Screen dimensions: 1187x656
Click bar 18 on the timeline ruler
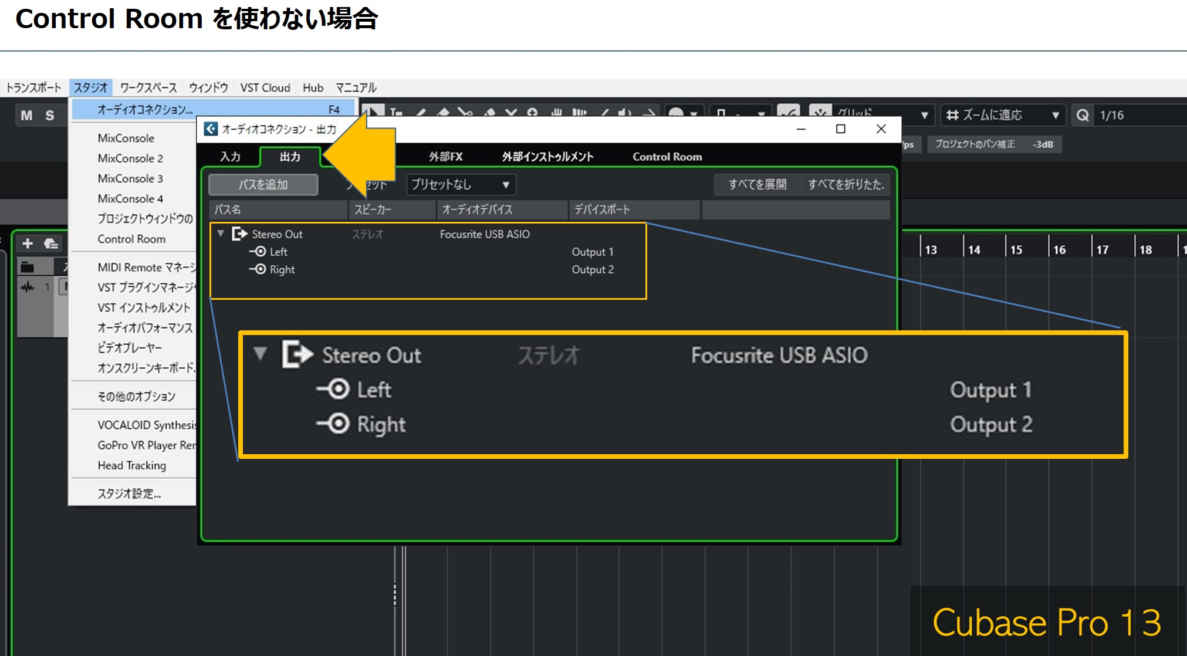[1145, 249]
